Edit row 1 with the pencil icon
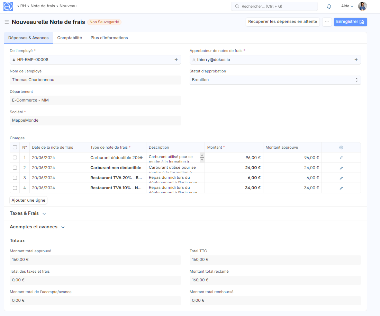 (341, 158)
